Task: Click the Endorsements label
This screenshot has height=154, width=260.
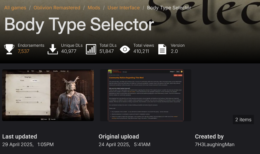Action: click(x=31, y=45)
